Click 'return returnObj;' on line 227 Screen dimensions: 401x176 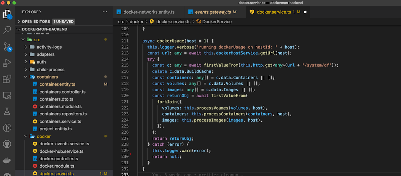click(x=173, y=139)
